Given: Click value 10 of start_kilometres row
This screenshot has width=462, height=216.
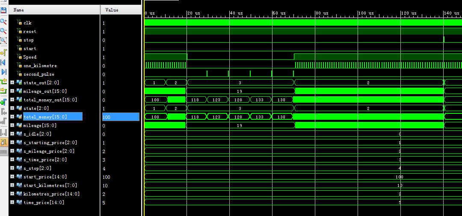Looking at the screenshot, I should [x=105, y=185].
